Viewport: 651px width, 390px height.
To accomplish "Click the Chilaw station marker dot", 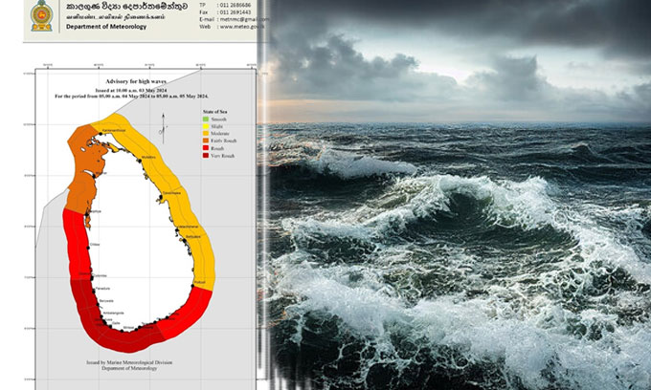I will click(88, 248).
